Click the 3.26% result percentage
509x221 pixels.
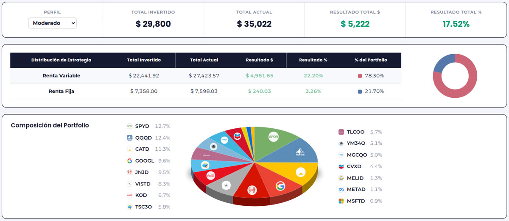(313, 91)
